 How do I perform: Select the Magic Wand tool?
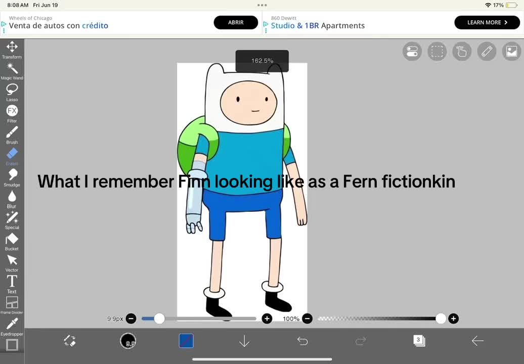click(x=12, y=71)
